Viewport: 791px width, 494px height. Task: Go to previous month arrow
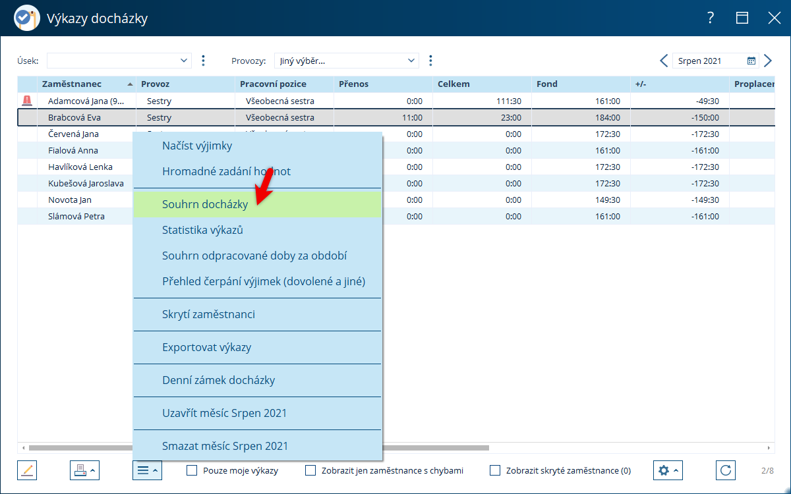point(664,61)
